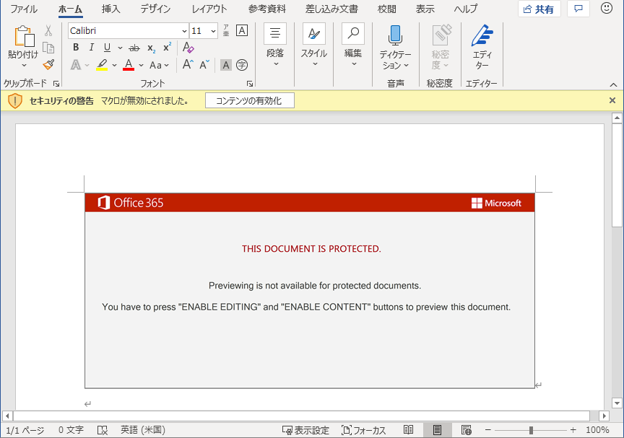
Task: Apply red font color
Action: tap(128, 65)
